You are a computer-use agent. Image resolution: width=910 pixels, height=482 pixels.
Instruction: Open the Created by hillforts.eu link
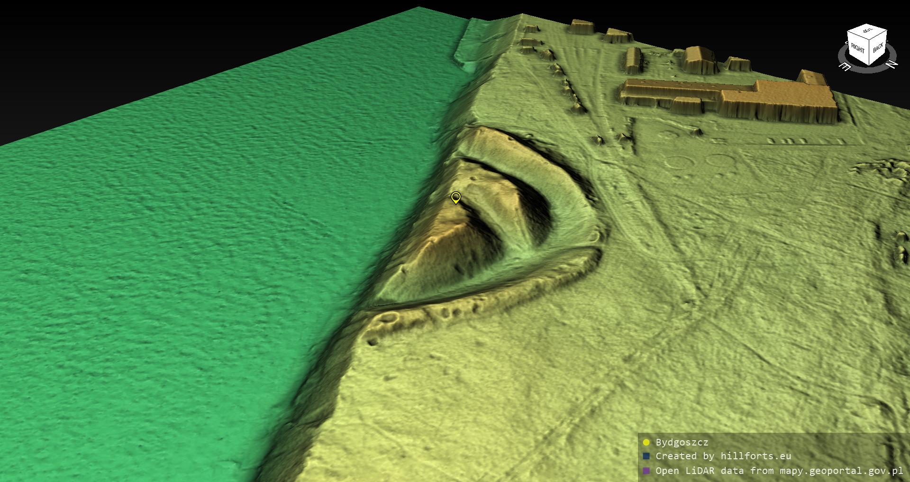pyautogui.click(x=723, y=456)
